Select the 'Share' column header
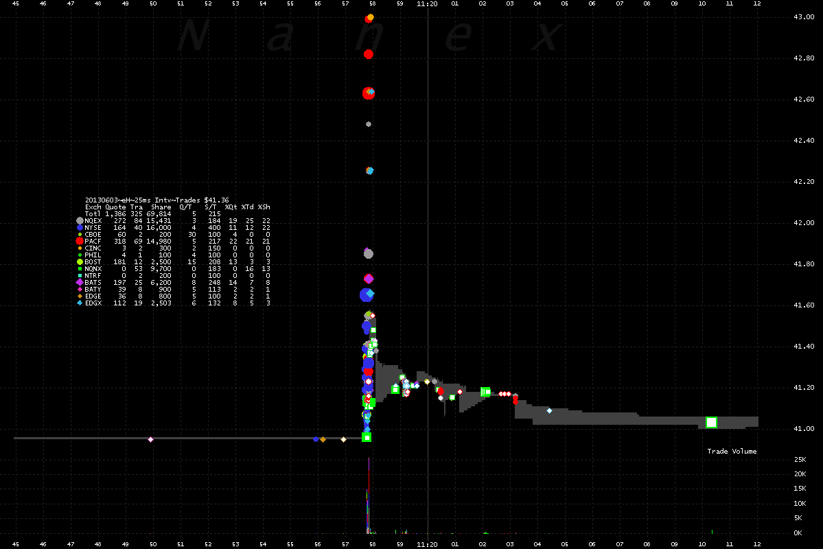 [x=161, y=207]
